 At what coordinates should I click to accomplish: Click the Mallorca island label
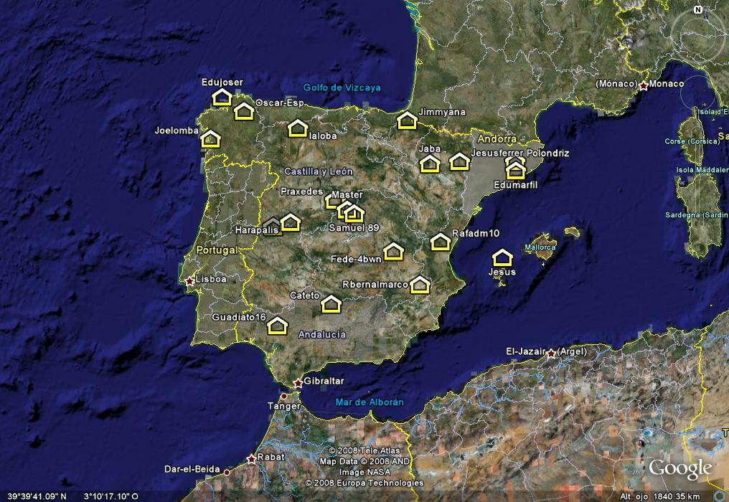[x=540, y=247]
